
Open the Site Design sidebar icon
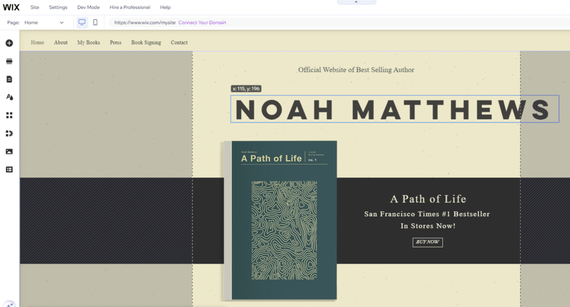coord(9,97)
